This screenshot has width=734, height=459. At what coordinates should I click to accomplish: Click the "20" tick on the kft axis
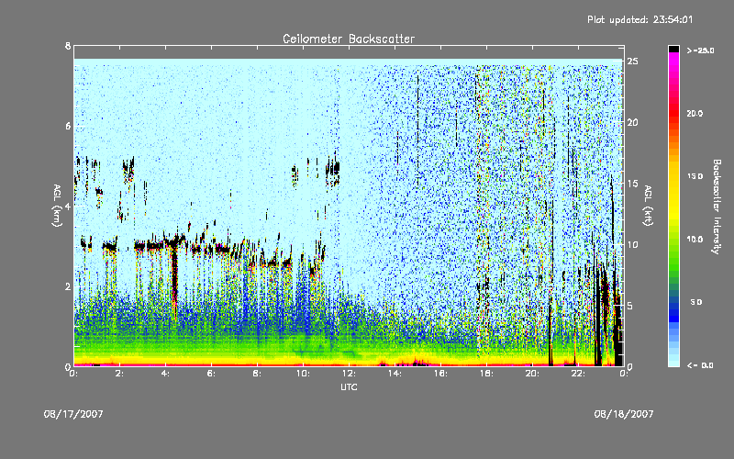[633, 122]
